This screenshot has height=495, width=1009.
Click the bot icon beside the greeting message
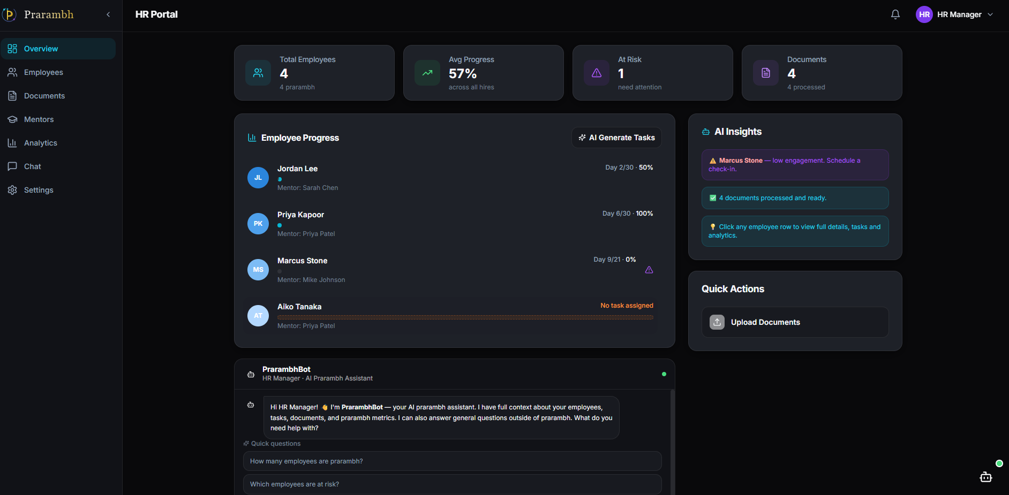(251, 405)
